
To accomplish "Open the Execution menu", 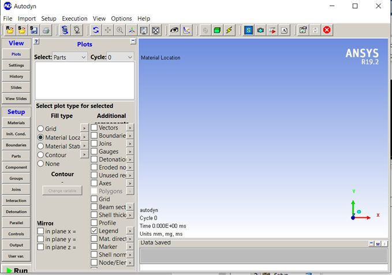I will (x=74, y=18).
